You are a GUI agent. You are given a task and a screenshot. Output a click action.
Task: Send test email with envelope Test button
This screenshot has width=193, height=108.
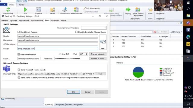point(103,42)
